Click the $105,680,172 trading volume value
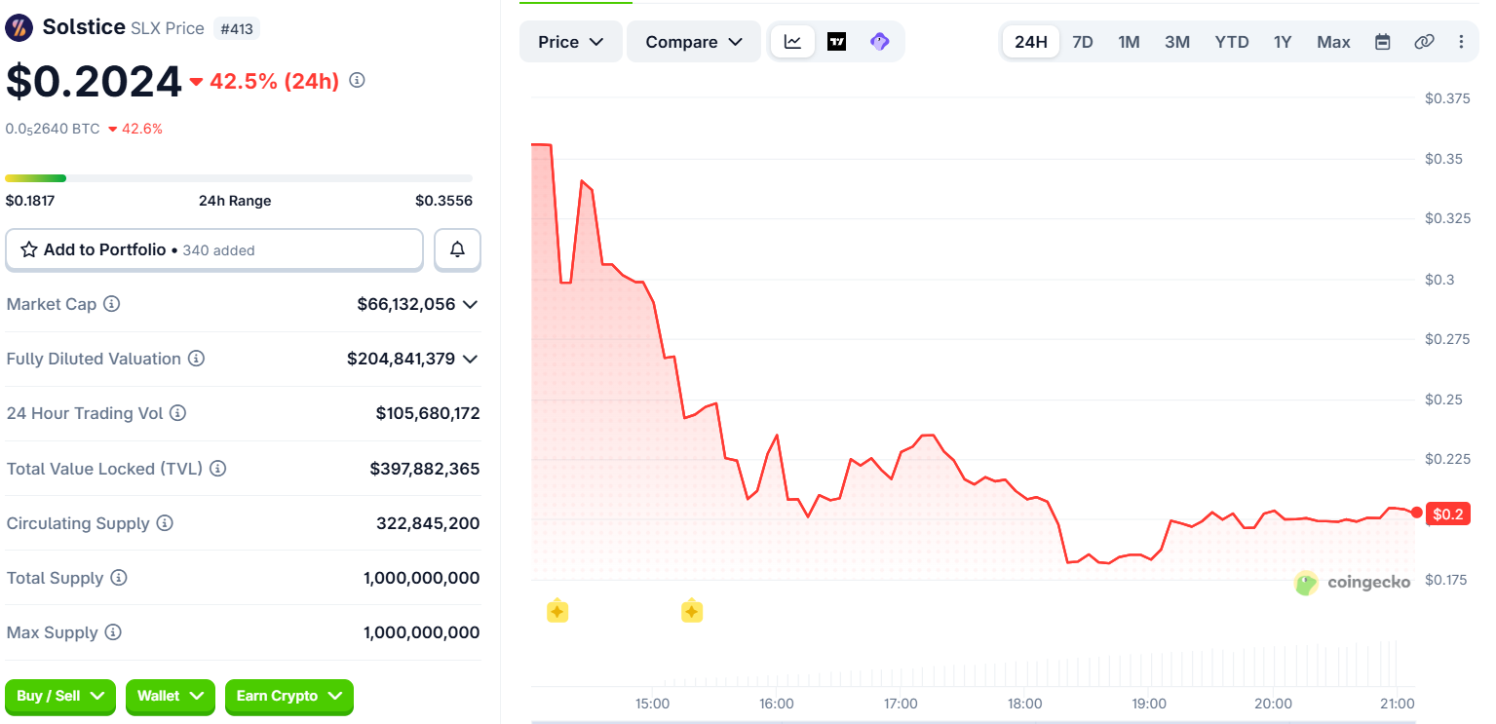Image resolution: width=1496 pixels, height=724 pixels. [x=428, y=413]
